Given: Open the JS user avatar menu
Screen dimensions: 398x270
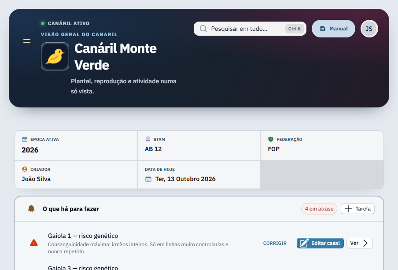Looking at the screenshot, I should coord(369,29).
